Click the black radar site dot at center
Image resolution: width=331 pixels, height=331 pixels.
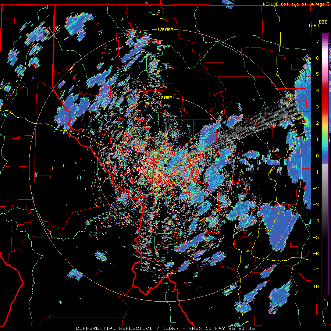click(165, 165)
